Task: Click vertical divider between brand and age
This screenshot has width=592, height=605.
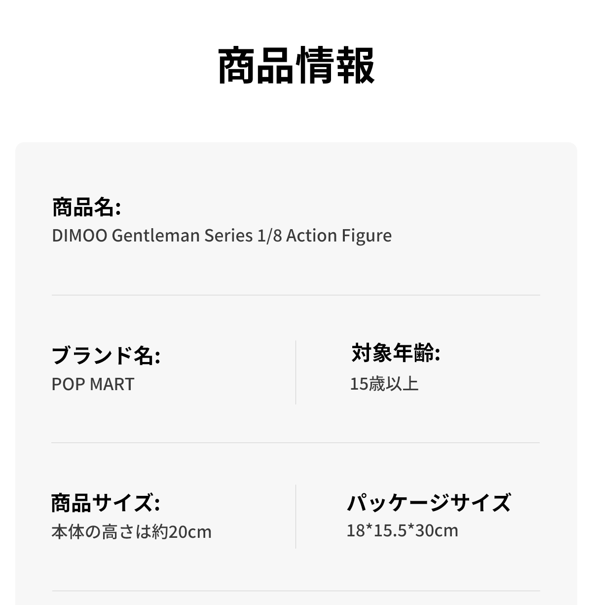Action: pyautogui.click(x=296, y=372)
